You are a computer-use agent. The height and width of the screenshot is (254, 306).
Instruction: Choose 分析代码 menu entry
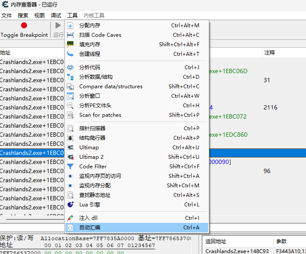[x=137, y=68]
